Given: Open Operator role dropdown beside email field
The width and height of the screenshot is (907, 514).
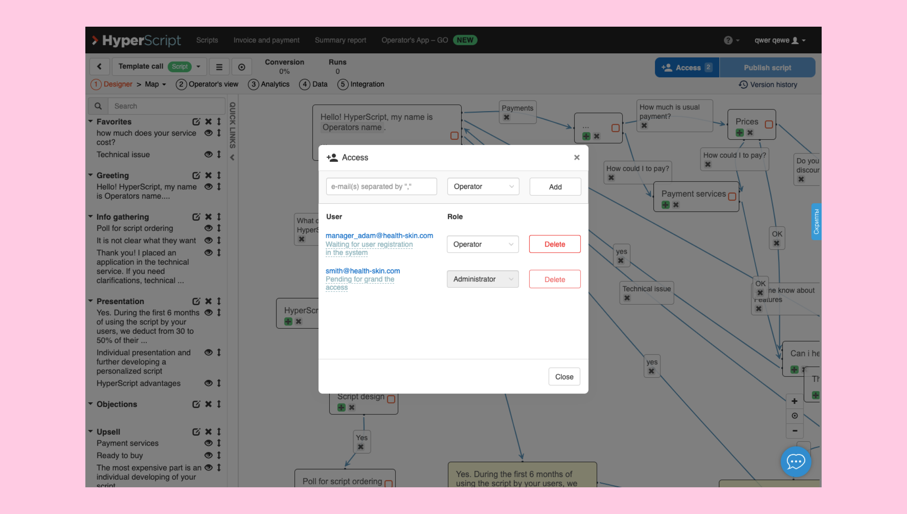Looking at the screenshot, I should point(483,186).
